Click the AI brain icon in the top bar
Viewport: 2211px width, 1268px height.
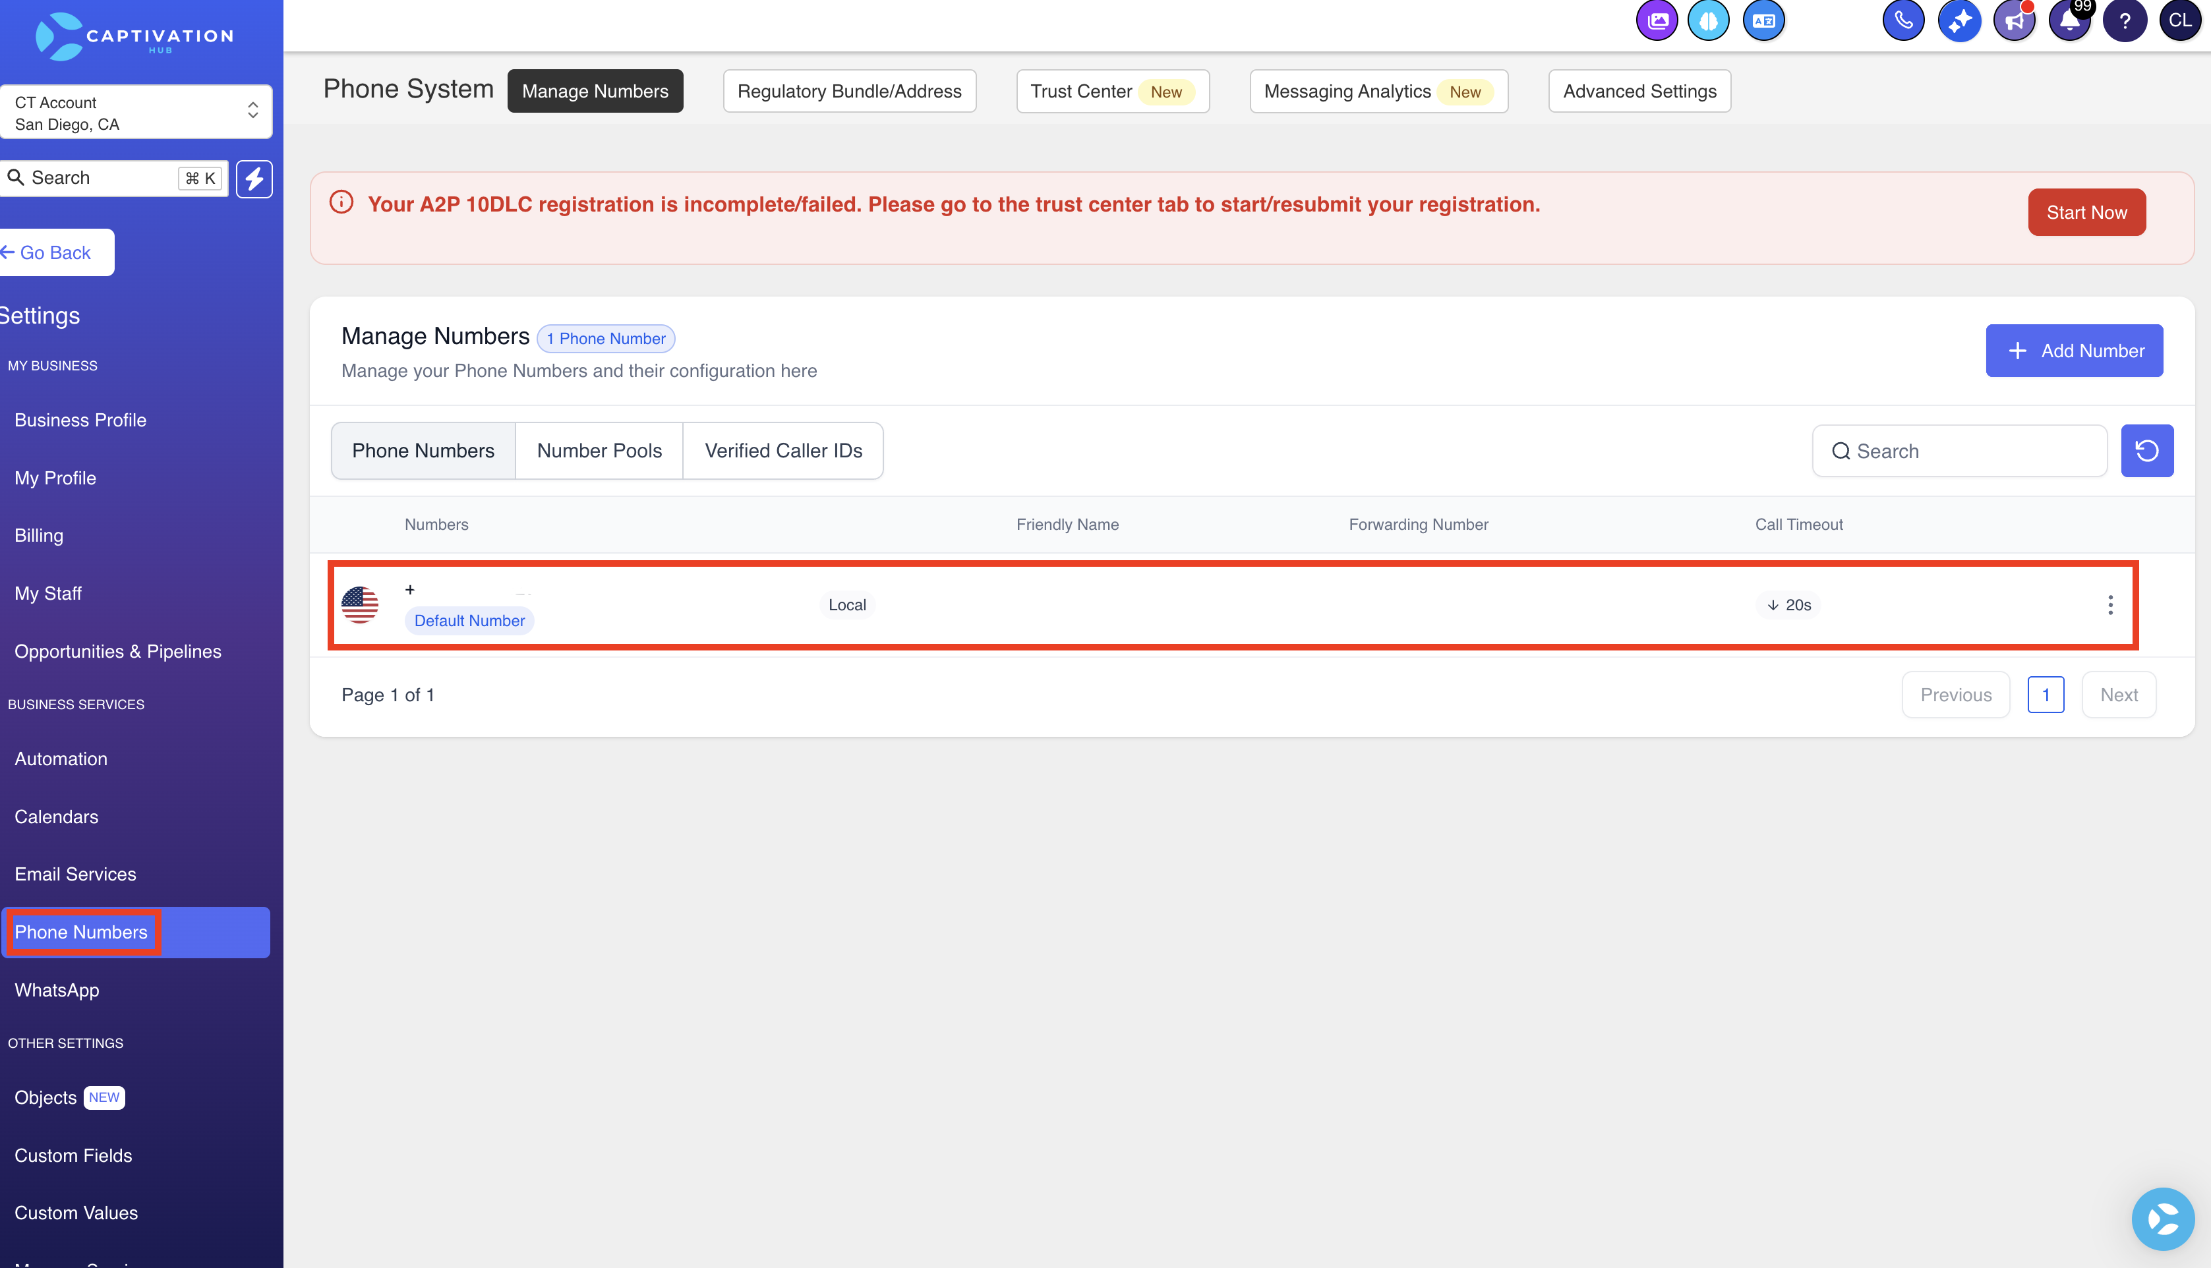click(1709, 20)
